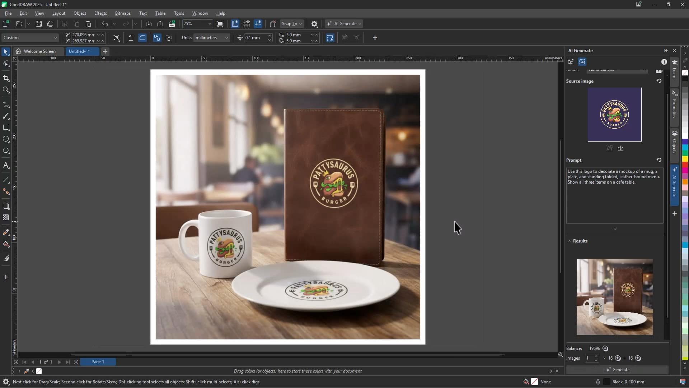Toggle Treat as filled button

click(330, 38)
